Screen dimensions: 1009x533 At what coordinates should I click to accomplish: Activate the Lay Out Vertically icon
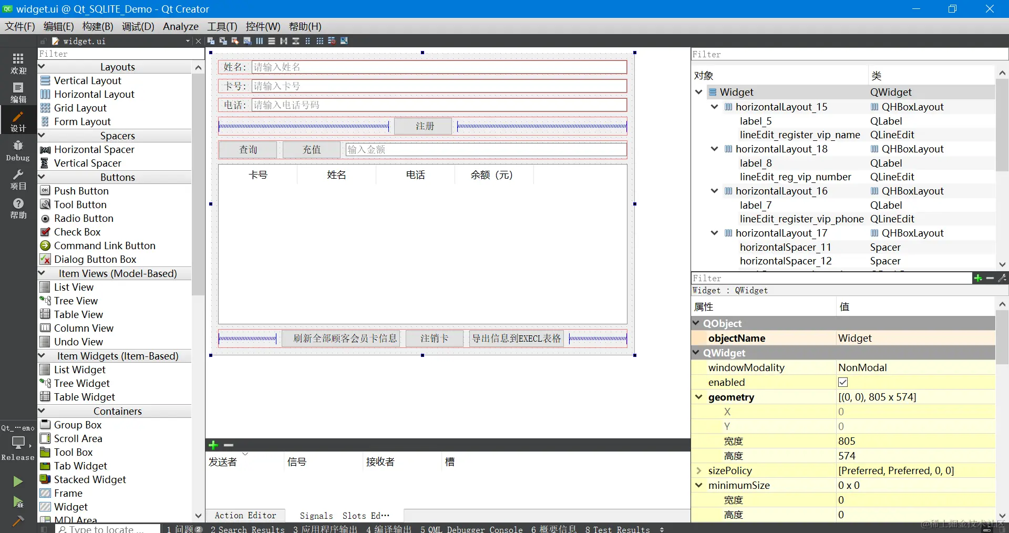point(271,41)
